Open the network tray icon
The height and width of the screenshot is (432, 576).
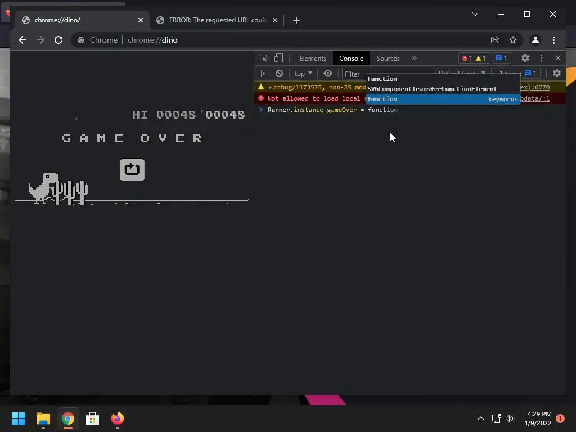pyautogui.click(x=496, y=418)
